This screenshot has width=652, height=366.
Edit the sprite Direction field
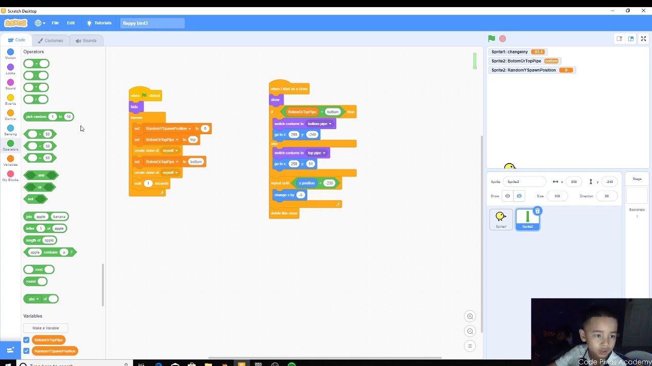point(607,196)
